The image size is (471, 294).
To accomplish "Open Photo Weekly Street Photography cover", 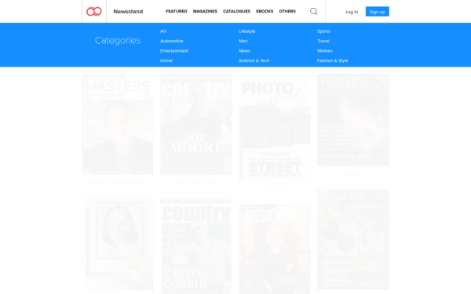I will click(275, 127).
